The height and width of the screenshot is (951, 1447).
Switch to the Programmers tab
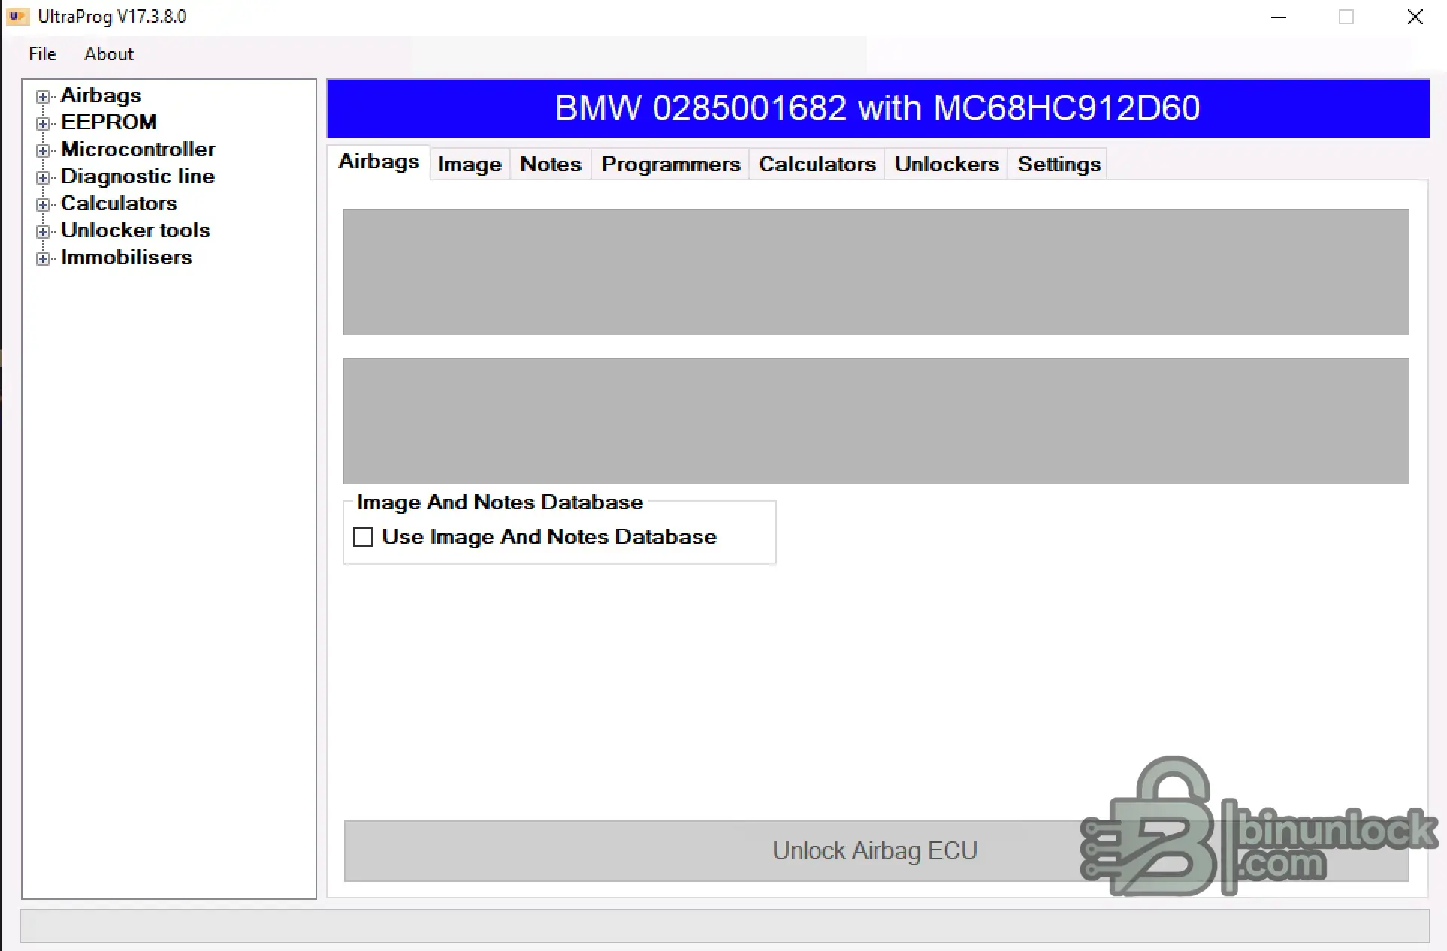pos(671,165)
